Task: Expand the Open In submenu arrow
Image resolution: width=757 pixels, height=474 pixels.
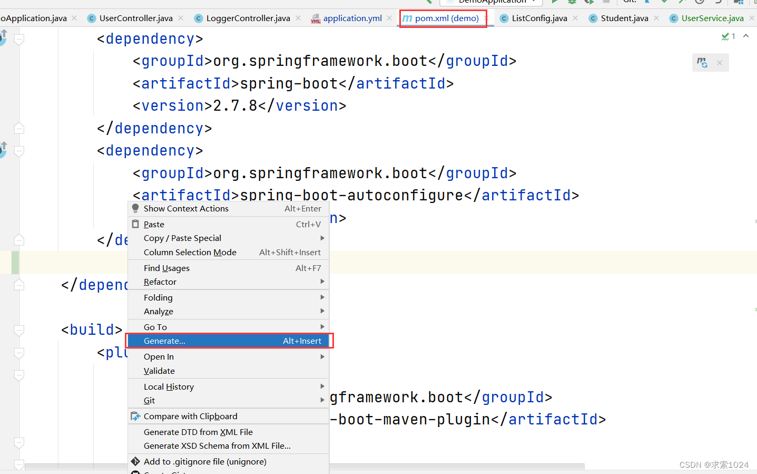Action: pos(322,356)
